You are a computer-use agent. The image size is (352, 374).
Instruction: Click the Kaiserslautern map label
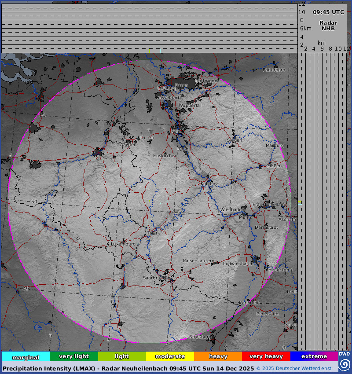tap(198, 260)
